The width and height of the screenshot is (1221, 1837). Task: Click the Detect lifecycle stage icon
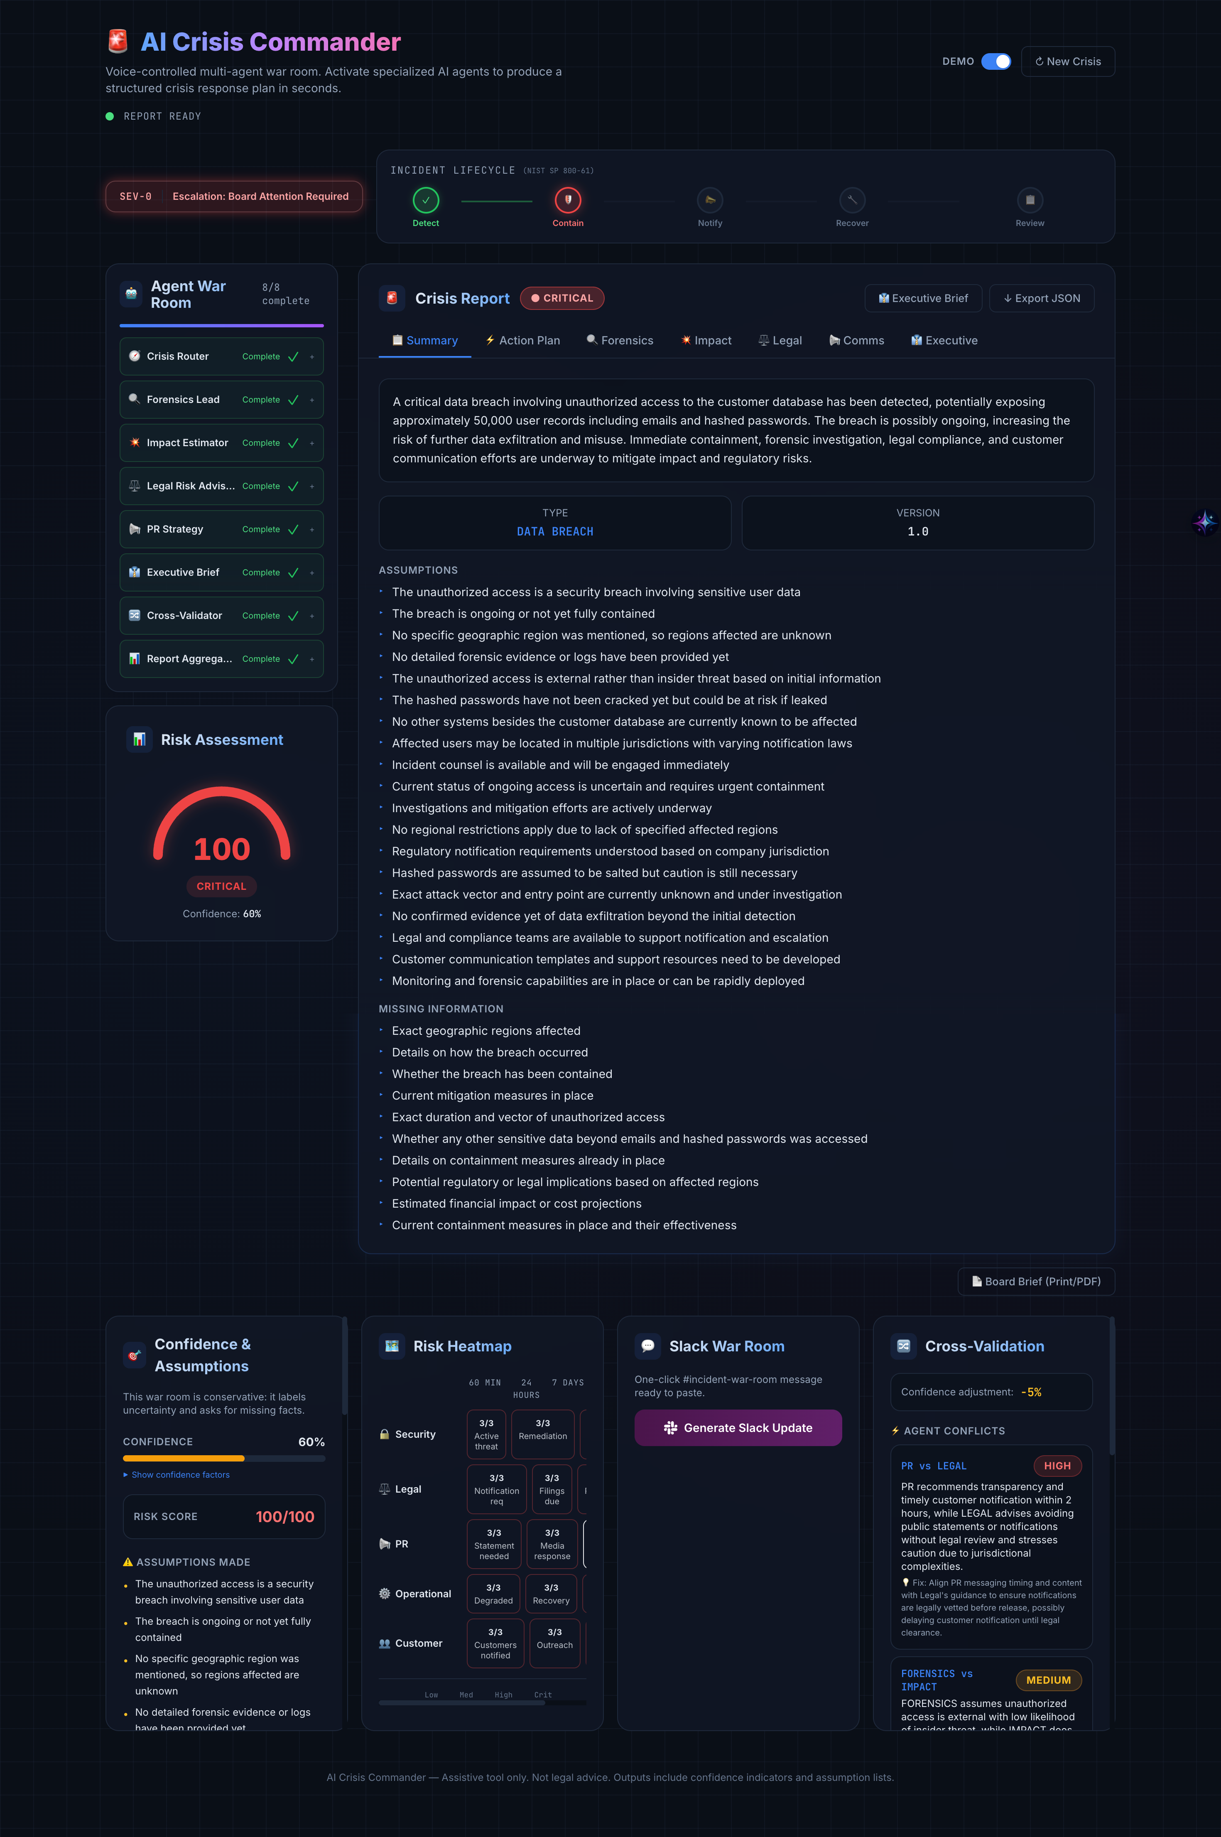425,200
